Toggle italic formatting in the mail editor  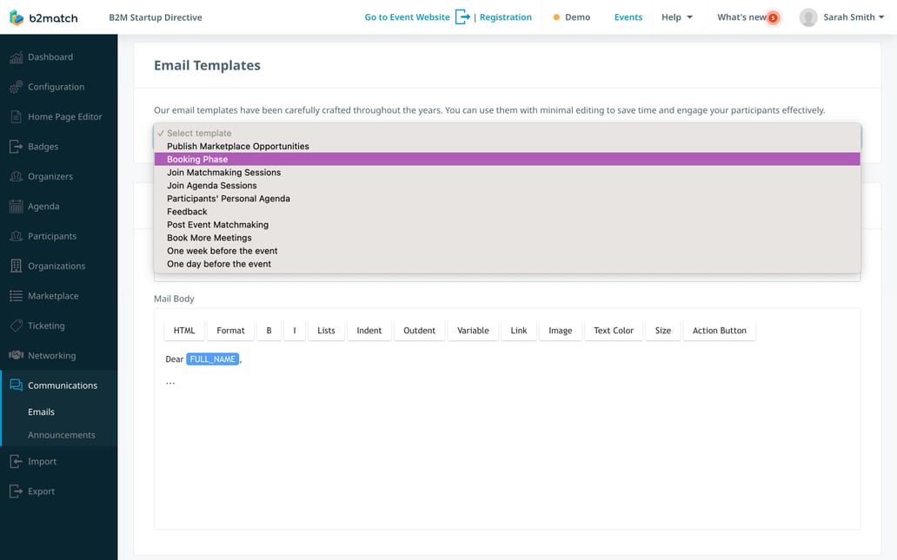coord(294,330)
